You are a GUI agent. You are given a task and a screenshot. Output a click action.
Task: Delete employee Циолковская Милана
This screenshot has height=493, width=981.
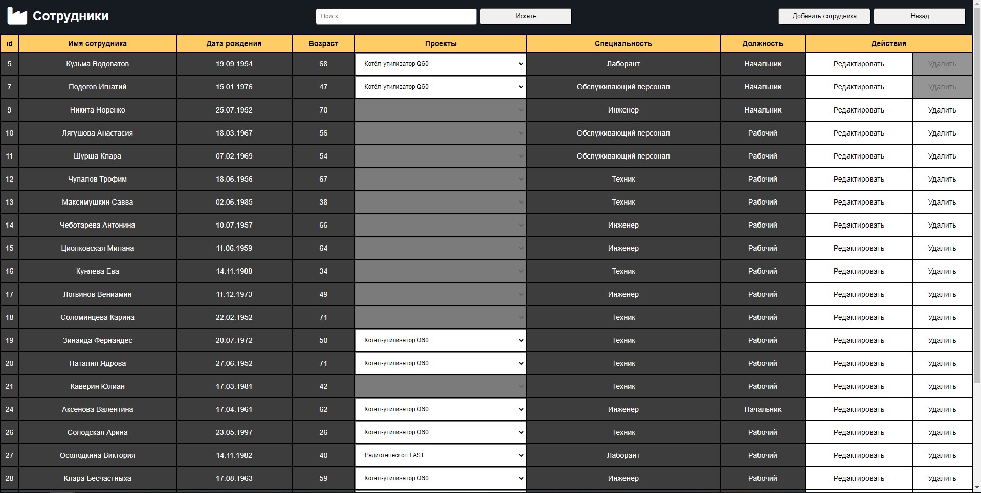pyautogui.click(x=942, y=249)
